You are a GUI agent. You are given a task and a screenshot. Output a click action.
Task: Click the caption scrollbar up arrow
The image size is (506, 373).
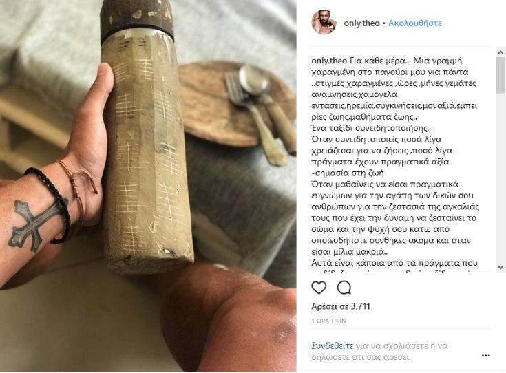click(x=500, y=52)
